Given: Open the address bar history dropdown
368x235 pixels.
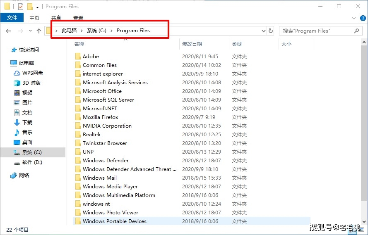Looking at the screenshot, I should click(264, 31).
